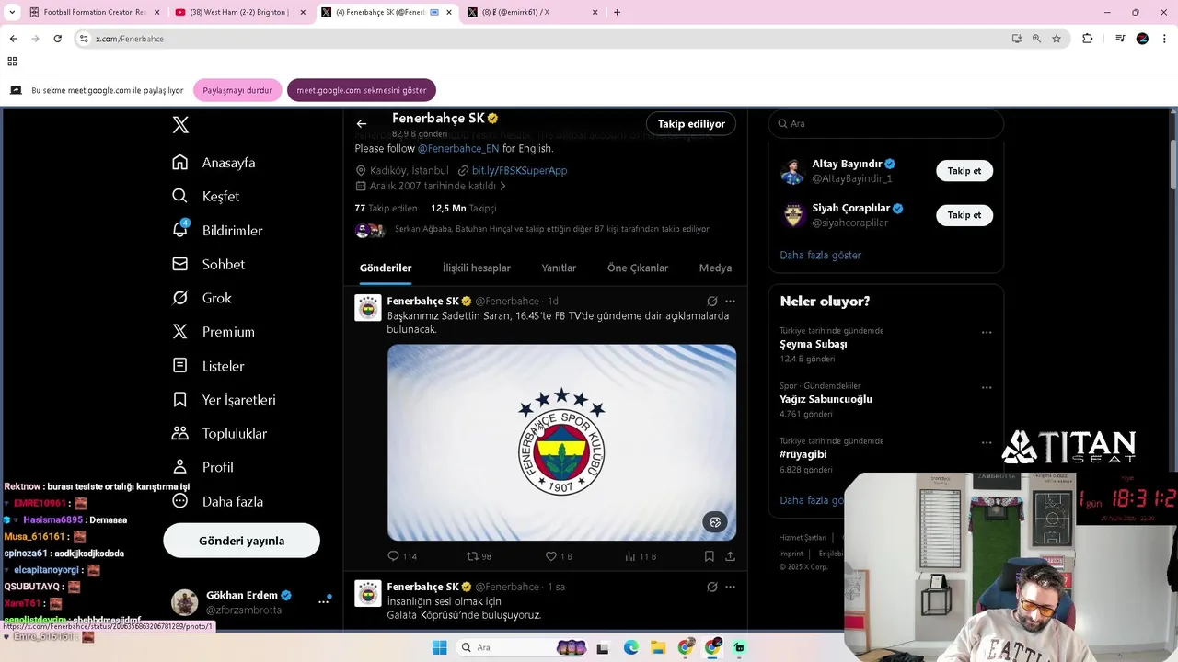Open Daha fazla sidebar menu

217,501
